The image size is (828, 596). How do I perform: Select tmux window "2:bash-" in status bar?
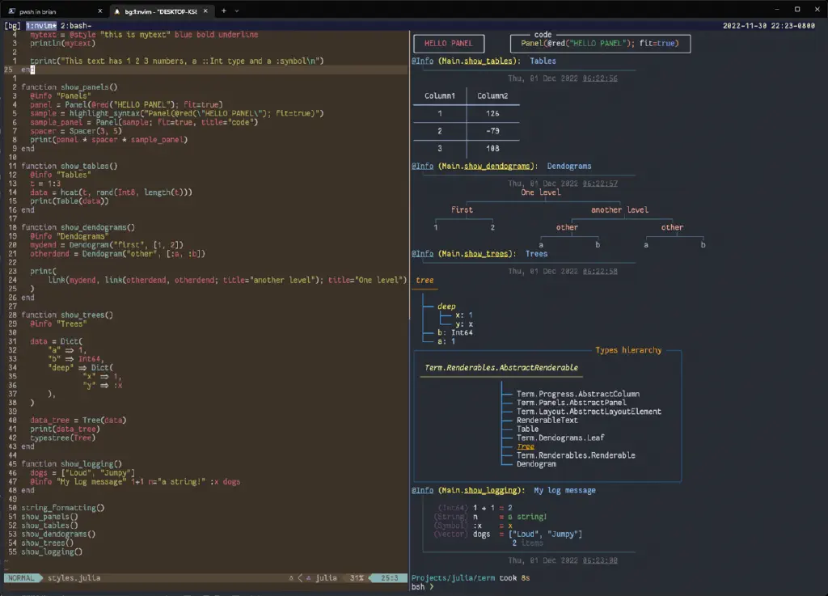coord(75,25)
